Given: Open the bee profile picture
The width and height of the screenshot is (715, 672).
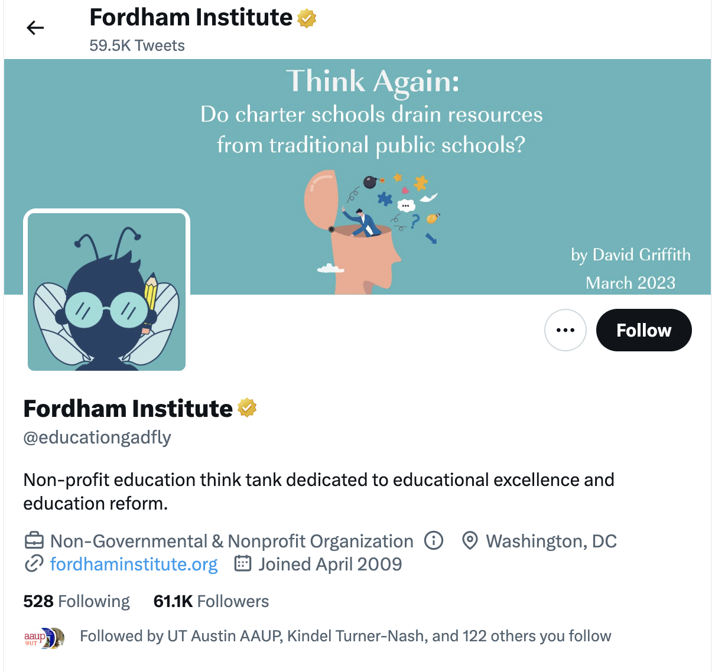Looking at the screenshot, I should tap(106, 291).
